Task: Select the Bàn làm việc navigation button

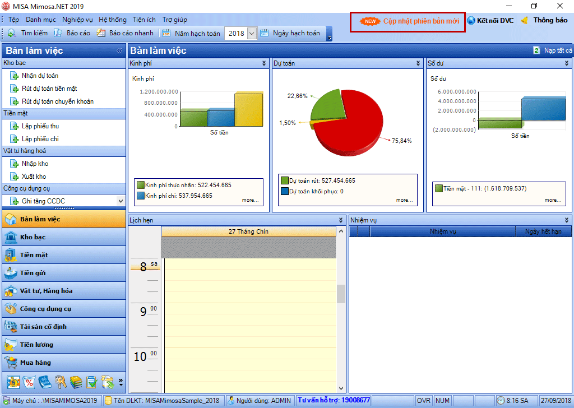Action: (x=64, y=219)
